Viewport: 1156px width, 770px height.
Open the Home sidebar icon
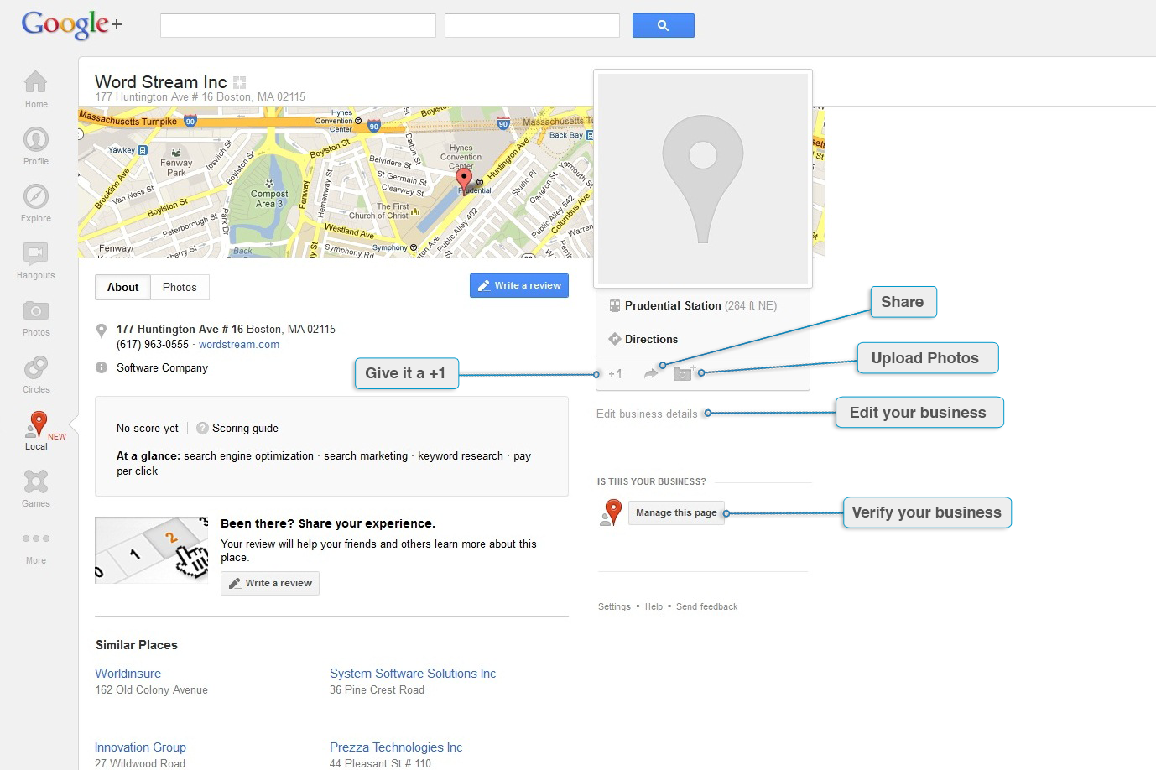click(x=35, y=82)
